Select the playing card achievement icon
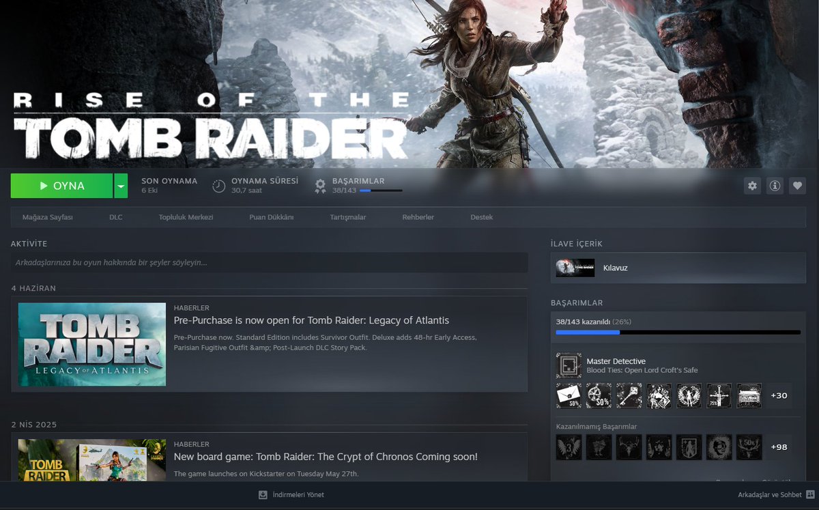 [x=659, y=395]
